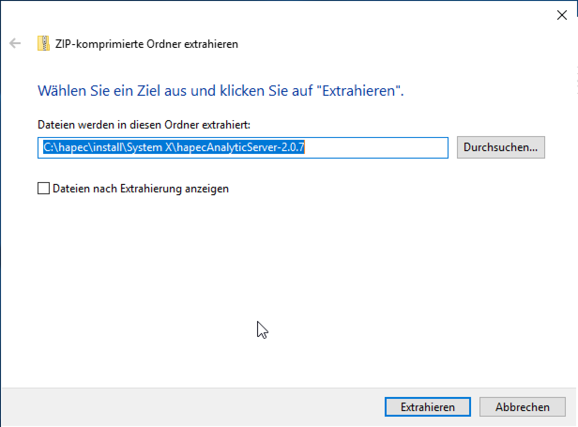Cancel the wizard using 'Abbrechen'

[x=522, y=407]
